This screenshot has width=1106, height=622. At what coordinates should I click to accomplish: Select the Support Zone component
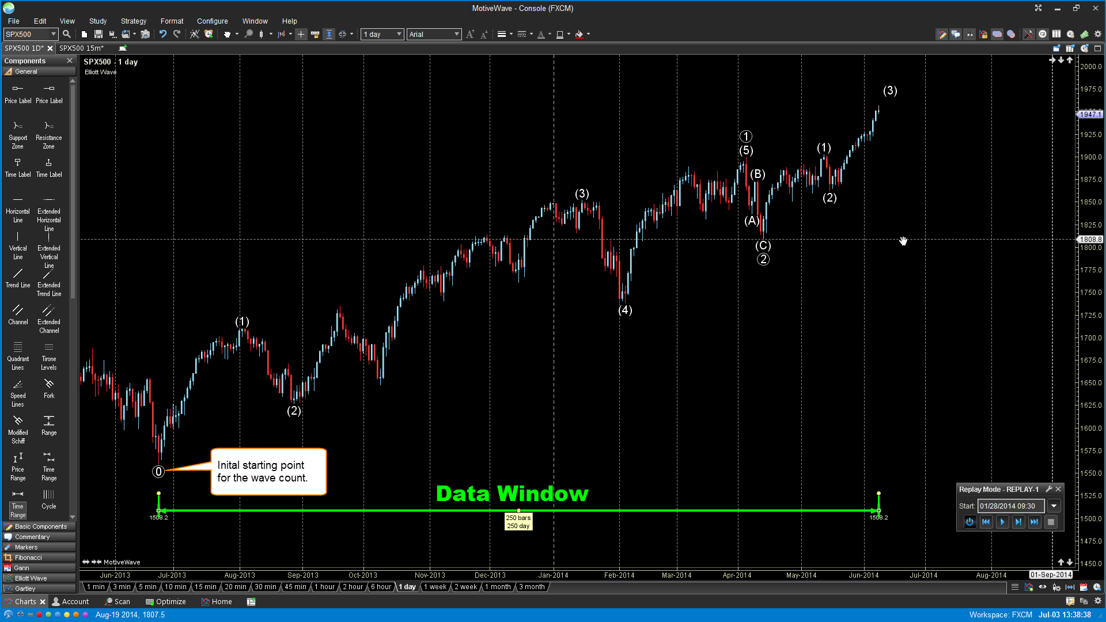coord(18,134)
